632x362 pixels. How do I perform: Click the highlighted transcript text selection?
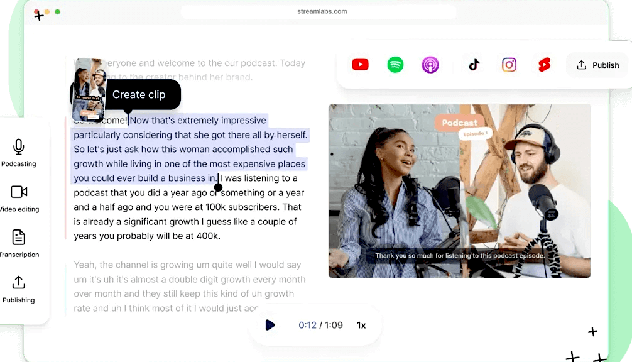point(188,149)
